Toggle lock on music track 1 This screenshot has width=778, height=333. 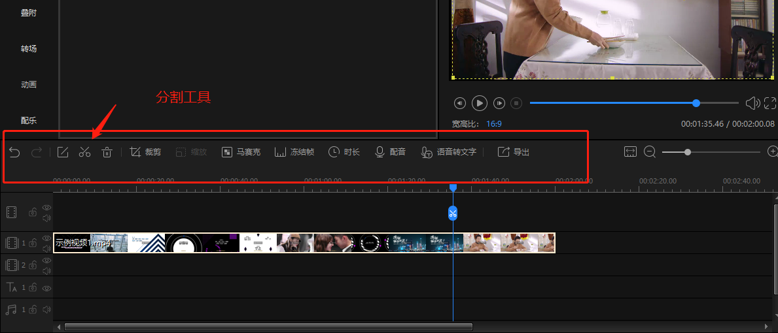point(33,309)
